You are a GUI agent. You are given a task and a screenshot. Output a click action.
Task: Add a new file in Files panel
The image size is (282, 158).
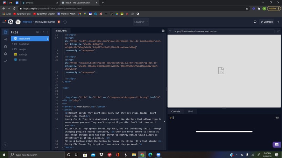click(x=37, y=32)
